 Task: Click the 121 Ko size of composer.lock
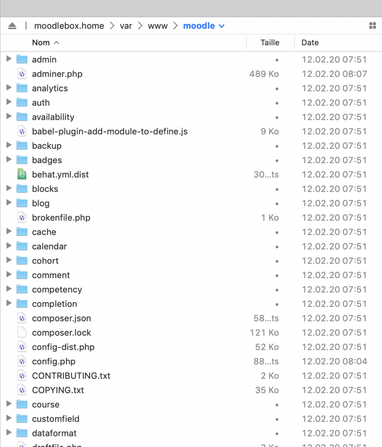pos(264,333)
